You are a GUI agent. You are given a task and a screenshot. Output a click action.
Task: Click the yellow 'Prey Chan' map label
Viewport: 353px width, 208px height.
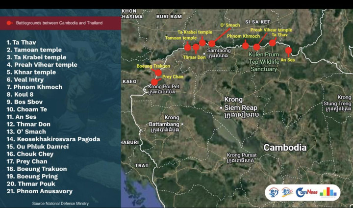[x=173, y=77]
